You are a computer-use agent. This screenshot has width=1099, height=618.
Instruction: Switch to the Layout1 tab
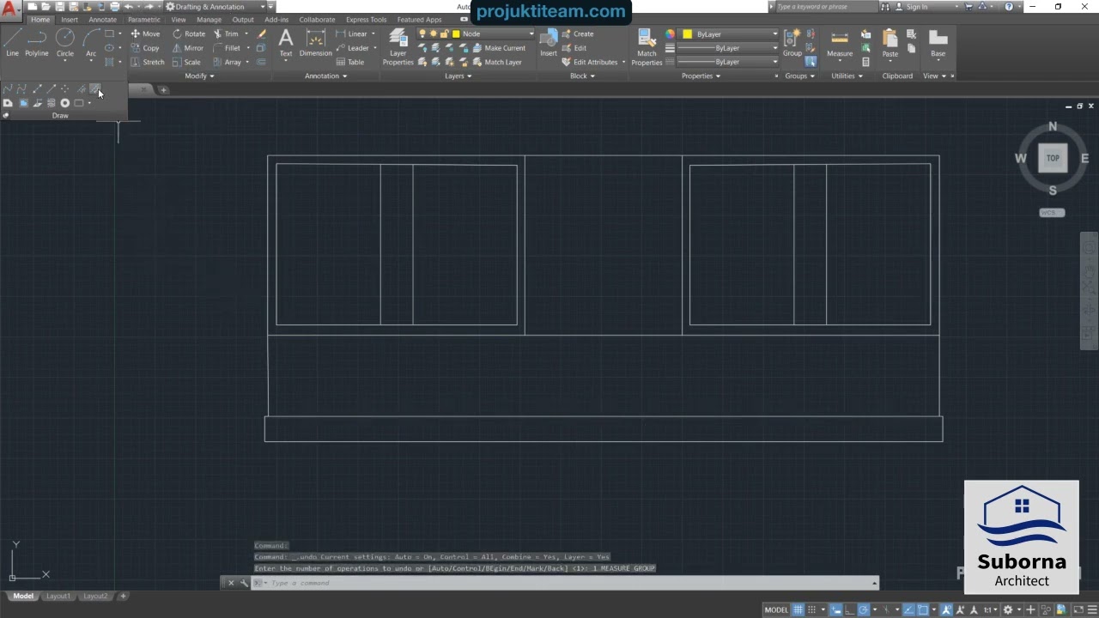pyautogui.click(x=58, y=596)
